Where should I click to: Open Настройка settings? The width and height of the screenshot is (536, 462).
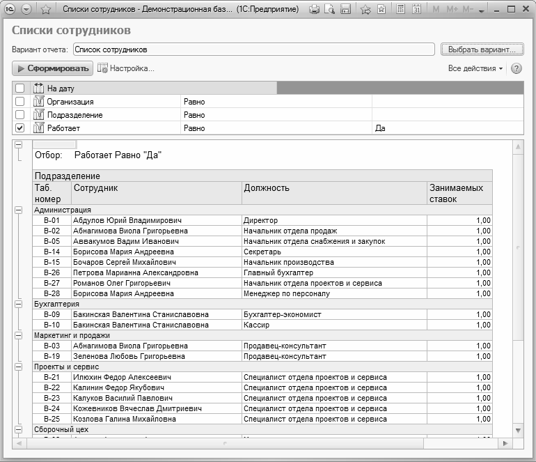[x=126, y=68]
